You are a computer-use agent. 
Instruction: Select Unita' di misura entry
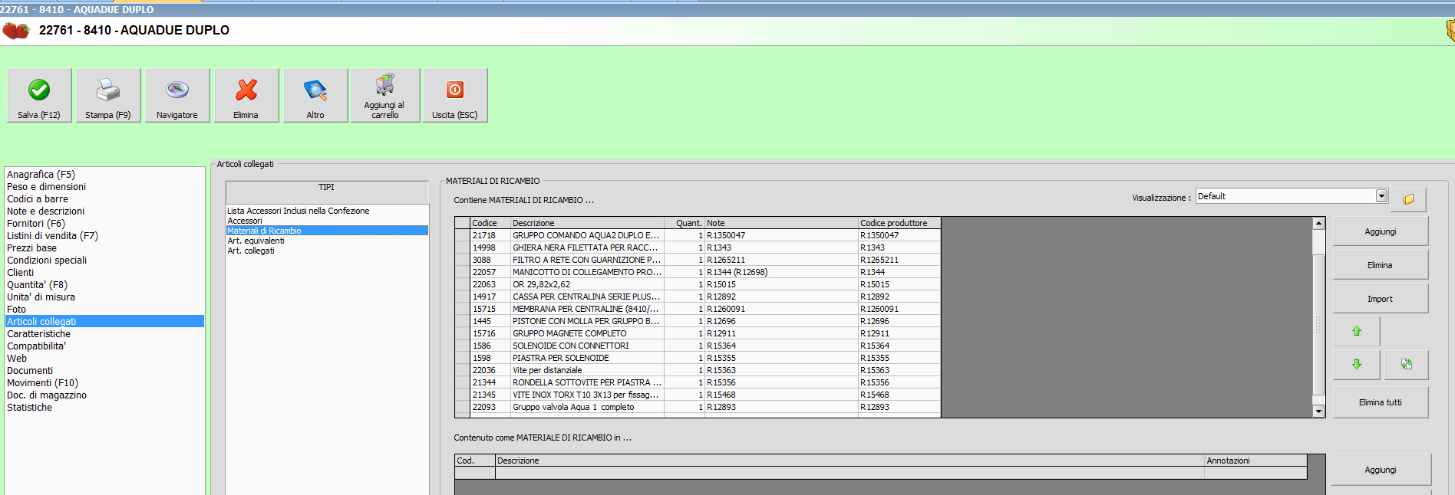(x=104, y=297)
